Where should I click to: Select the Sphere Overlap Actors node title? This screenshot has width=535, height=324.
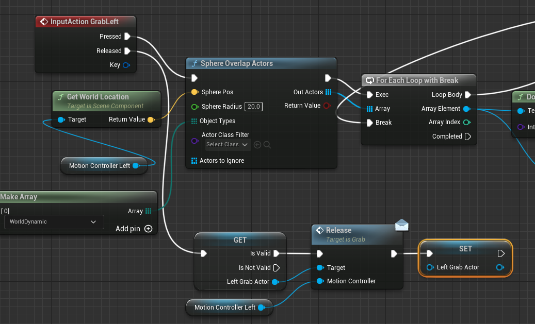click(x=236, y=63)
